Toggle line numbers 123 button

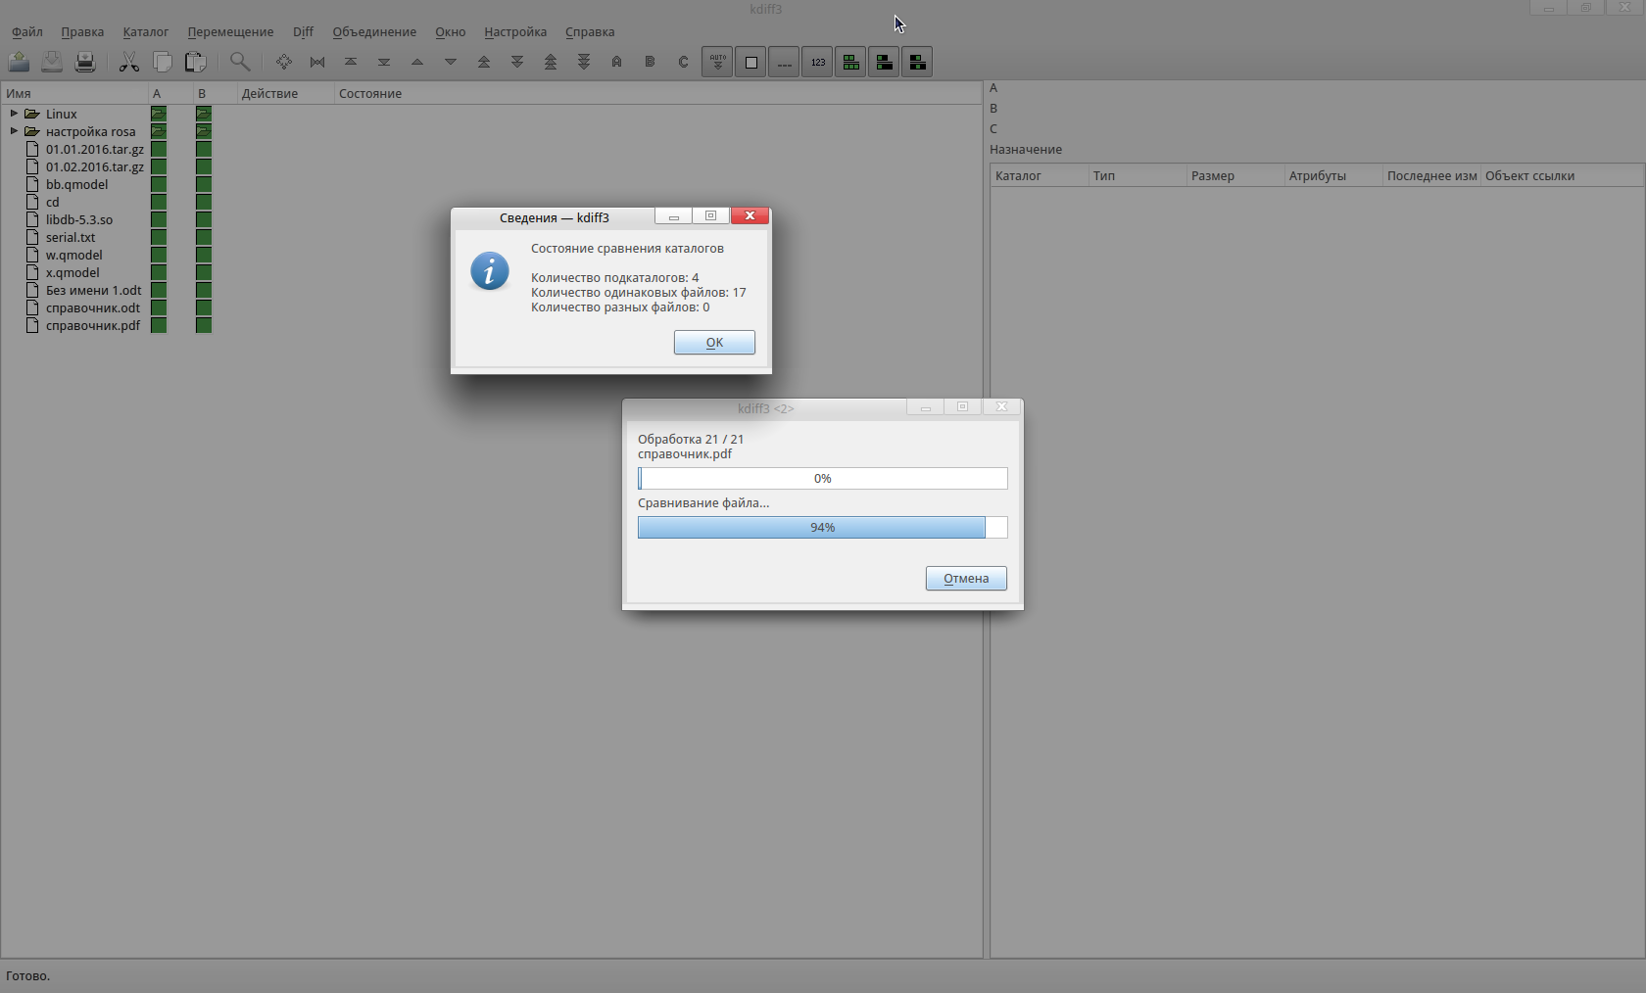click(x=817, y=62)
